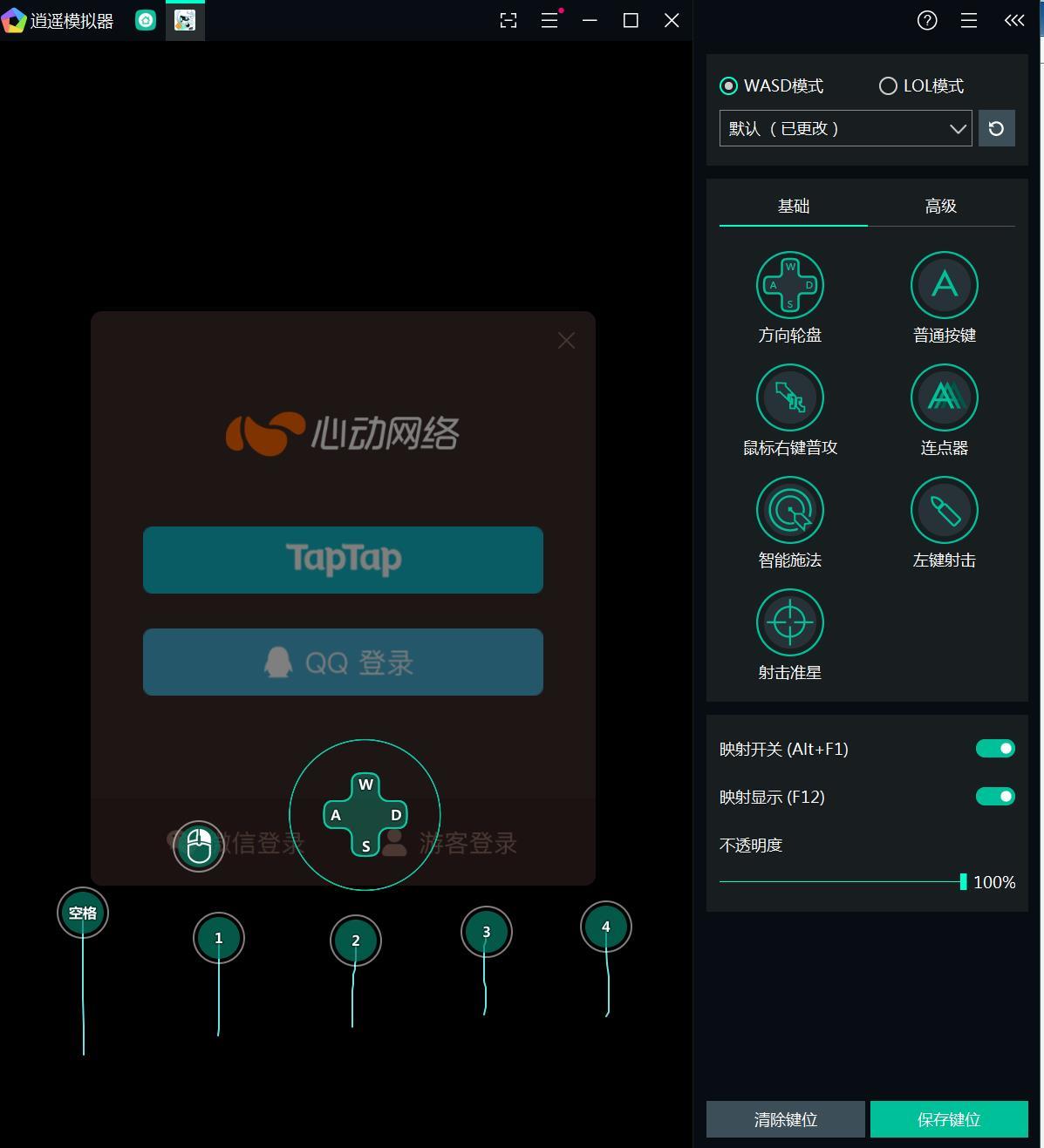Image resolution: width=1044 pixels, height=1148 pixels.
Task: Select the key marker labeled 1
Action: (x=218, y=938)
